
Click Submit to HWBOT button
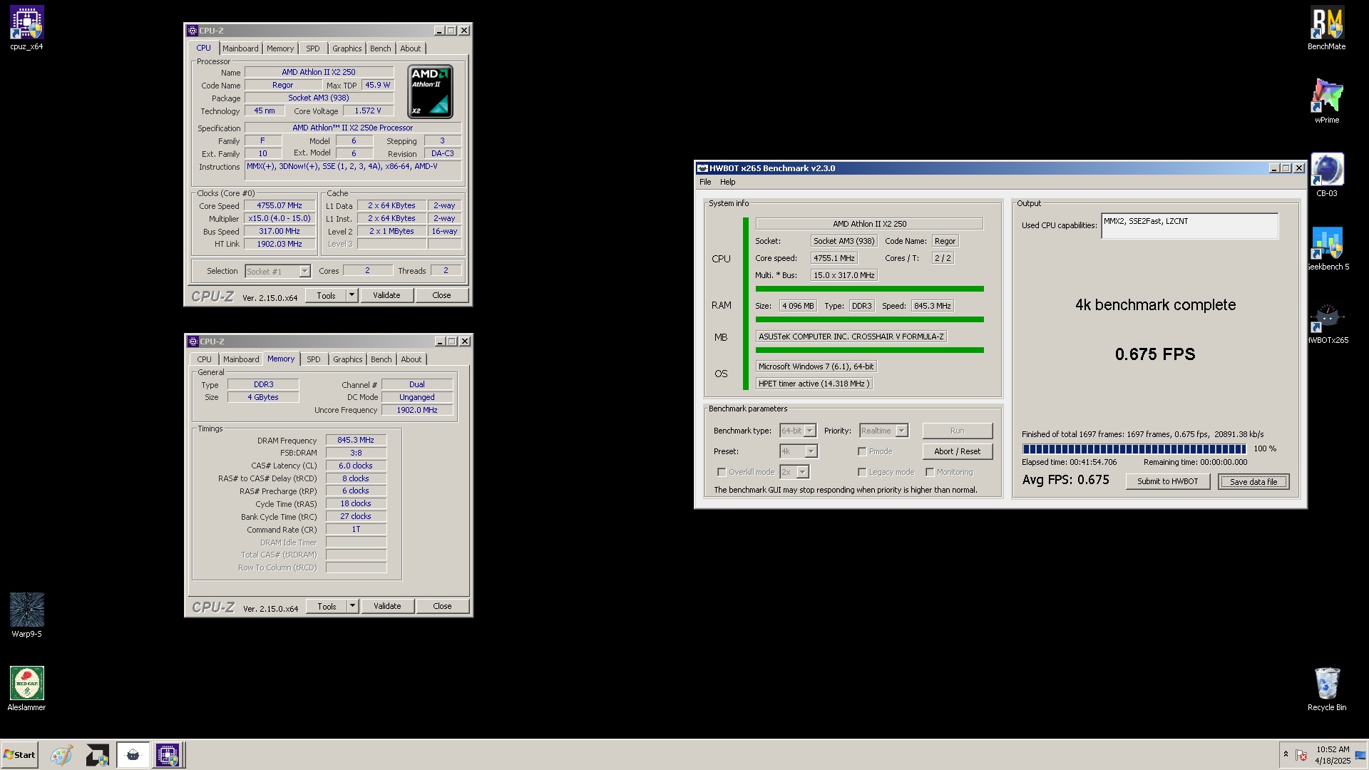tap(1167, 482)
